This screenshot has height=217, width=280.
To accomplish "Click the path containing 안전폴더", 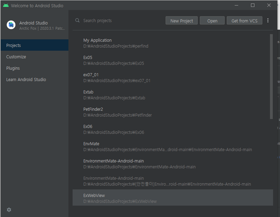I will pos(167,184).
